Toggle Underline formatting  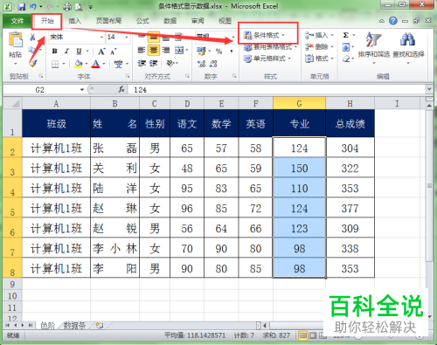tap(79, 52)
